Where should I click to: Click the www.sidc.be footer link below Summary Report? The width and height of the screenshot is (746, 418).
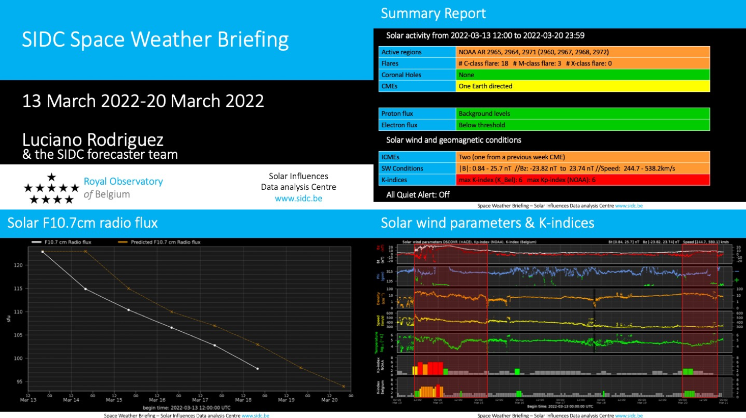(629, 206)
